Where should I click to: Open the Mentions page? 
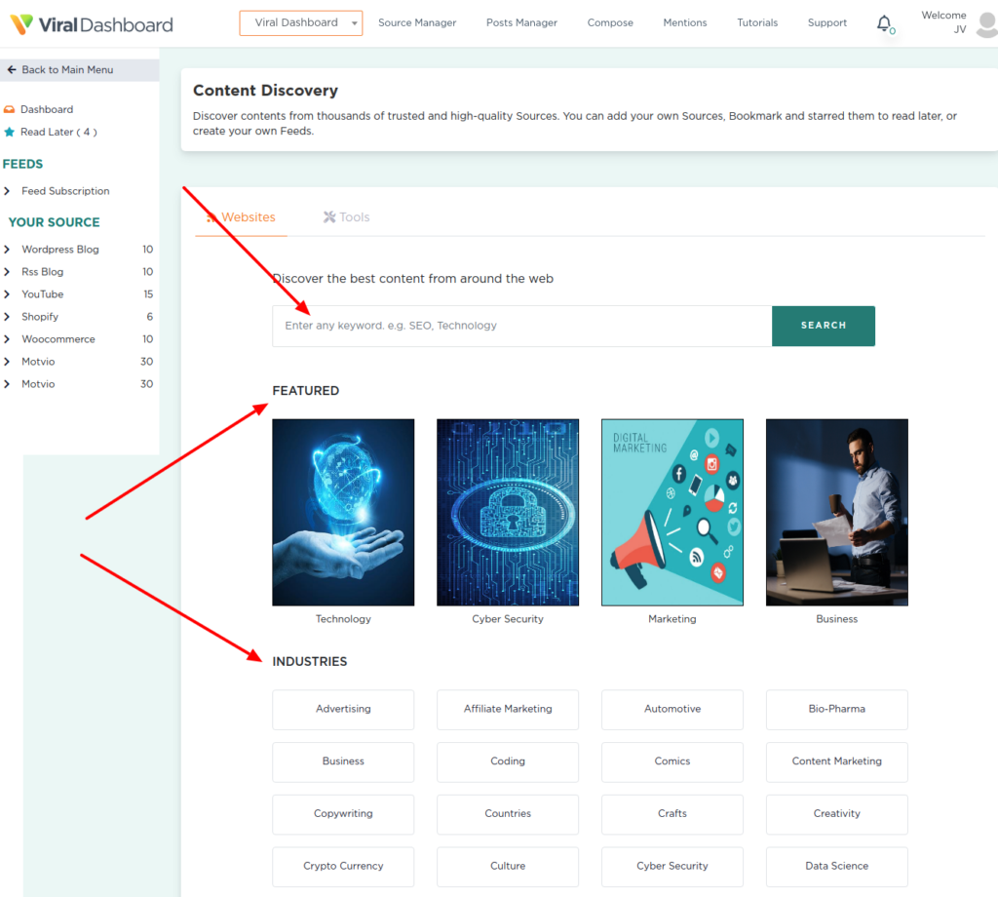(x=685, y=23)
